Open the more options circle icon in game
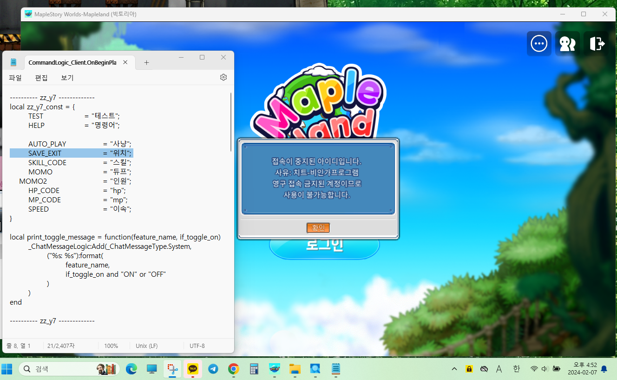The height and width of the screenshot is (380, 617). point(539,44)
